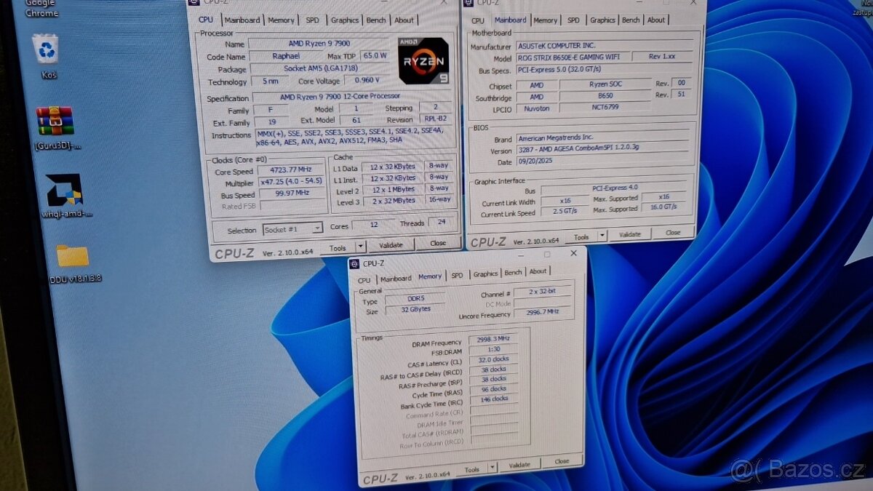Click the Bus Speed value 99.97 MHz
This screenshot has width=873, height=491.
[x=292, y=193]
